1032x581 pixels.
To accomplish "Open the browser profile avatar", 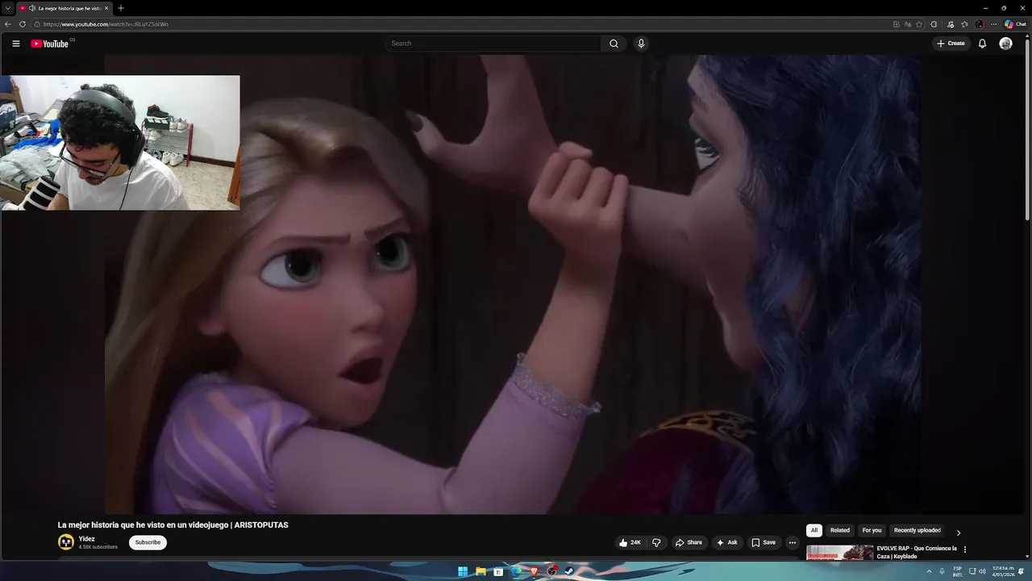I will click(x=979, y=24).
